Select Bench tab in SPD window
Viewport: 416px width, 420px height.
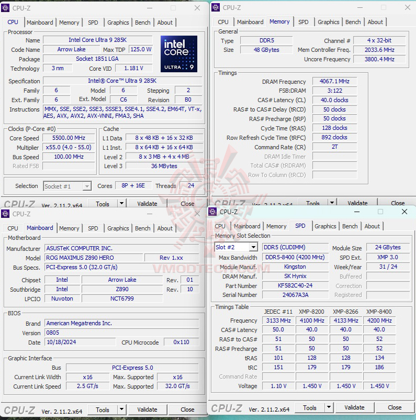pyautogui.click(x=350, y=226)
